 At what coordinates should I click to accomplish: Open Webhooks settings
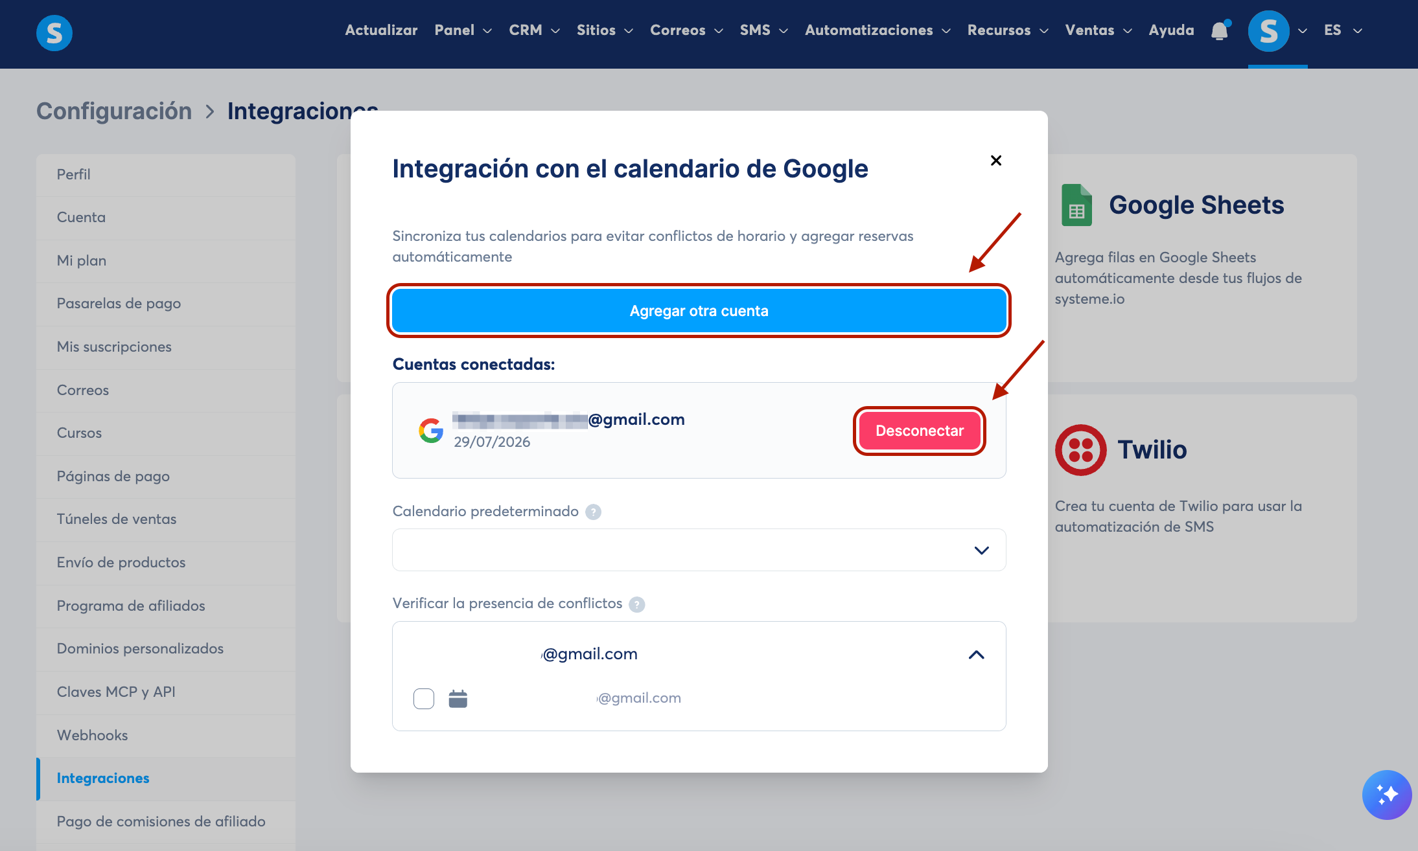166,736
